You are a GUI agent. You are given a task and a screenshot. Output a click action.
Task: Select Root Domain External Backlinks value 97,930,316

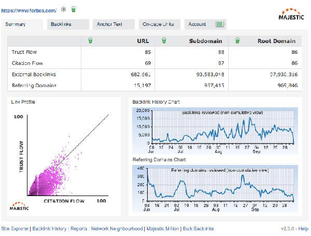(284, 75)
